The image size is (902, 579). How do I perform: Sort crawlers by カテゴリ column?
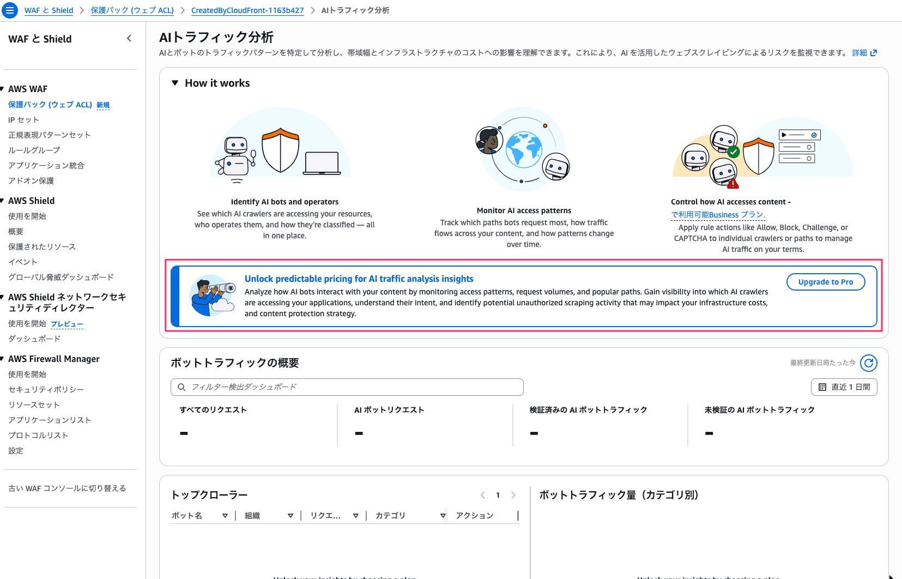443,516
